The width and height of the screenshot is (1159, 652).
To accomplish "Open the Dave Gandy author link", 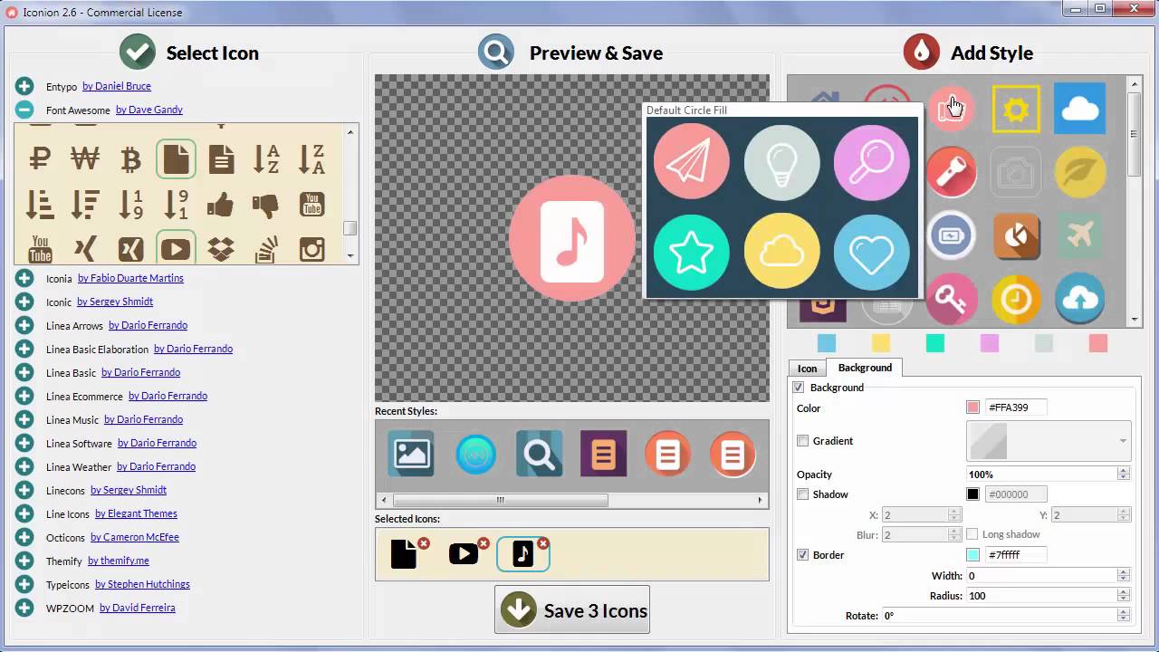I will pyautogui.click(x=149, y=110).
